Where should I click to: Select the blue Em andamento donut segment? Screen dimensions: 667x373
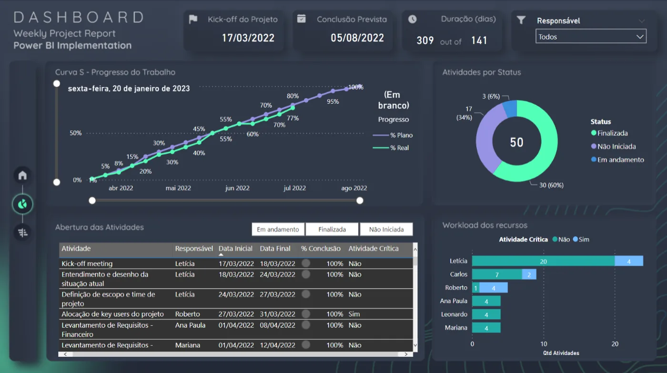[x=510, y=109]
